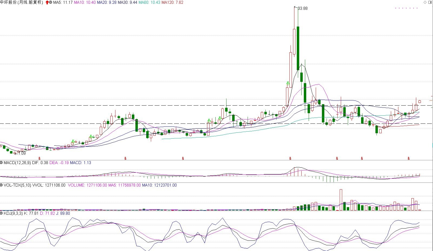
Task: Click the last red $ marker on the right
Action: pyautogui.click(x=409, y=158)
